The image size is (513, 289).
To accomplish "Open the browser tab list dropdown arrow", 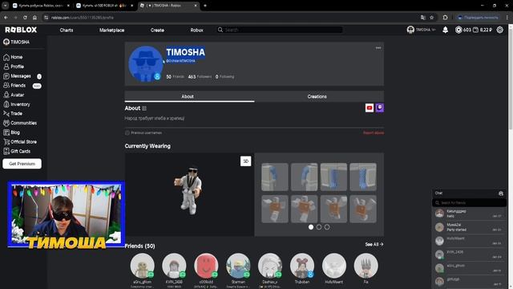I will [x=6, y=6].
